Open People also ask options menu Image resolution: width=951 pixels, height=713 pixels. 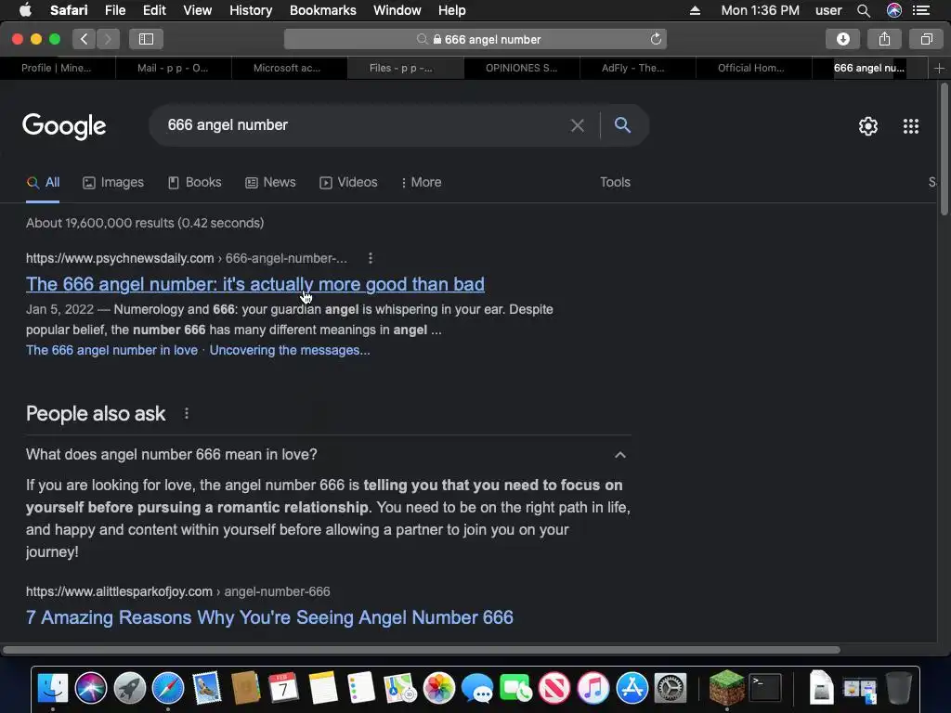click(x=186, y=413)
